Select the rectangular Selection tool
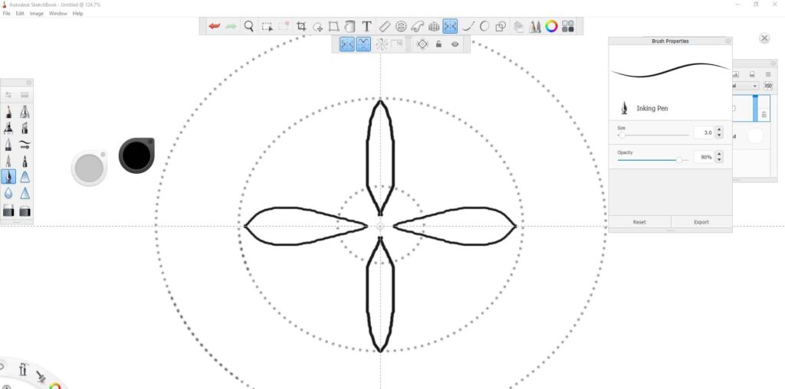Image resolution: width=785 pixels, height=389 pixels. click(268, 26)
